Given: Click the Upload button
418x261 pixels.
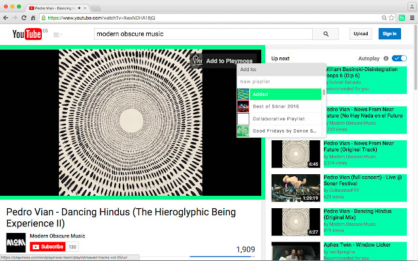Looking at the screenshot, I should click(x=361, y=34).
